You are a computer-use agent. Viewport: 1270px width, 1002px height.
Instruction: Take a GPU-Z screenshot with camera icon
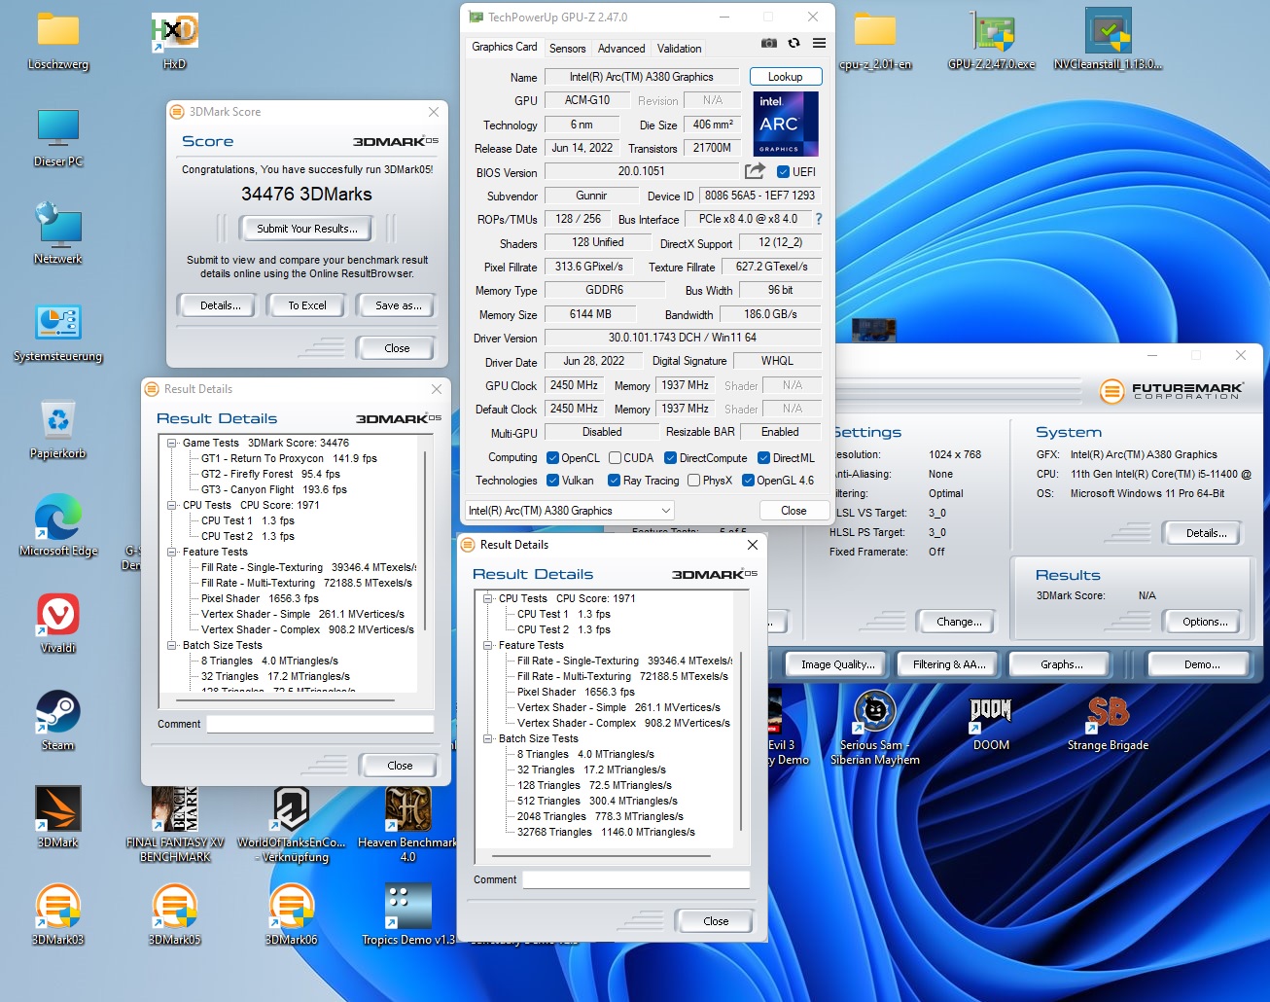pyautogui.click(x=768, y=43)
